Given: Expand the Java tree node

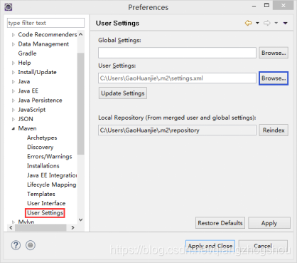Looking at the screenshot, I should (x=13, y=82).
